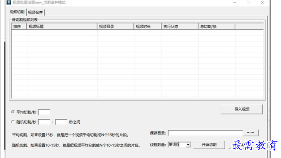Focus the 随机切割 minimum seconds field
This screenshot has height=158, width=281.
click(44, 122)
